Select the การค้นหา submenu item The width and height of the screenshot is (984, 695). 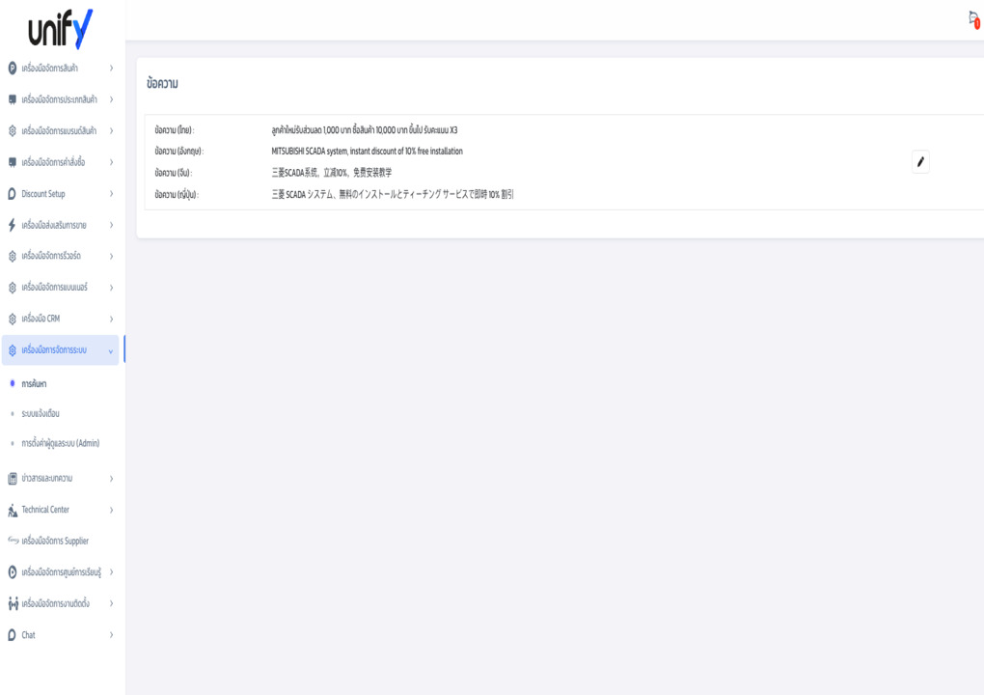[x=34, y=384]
